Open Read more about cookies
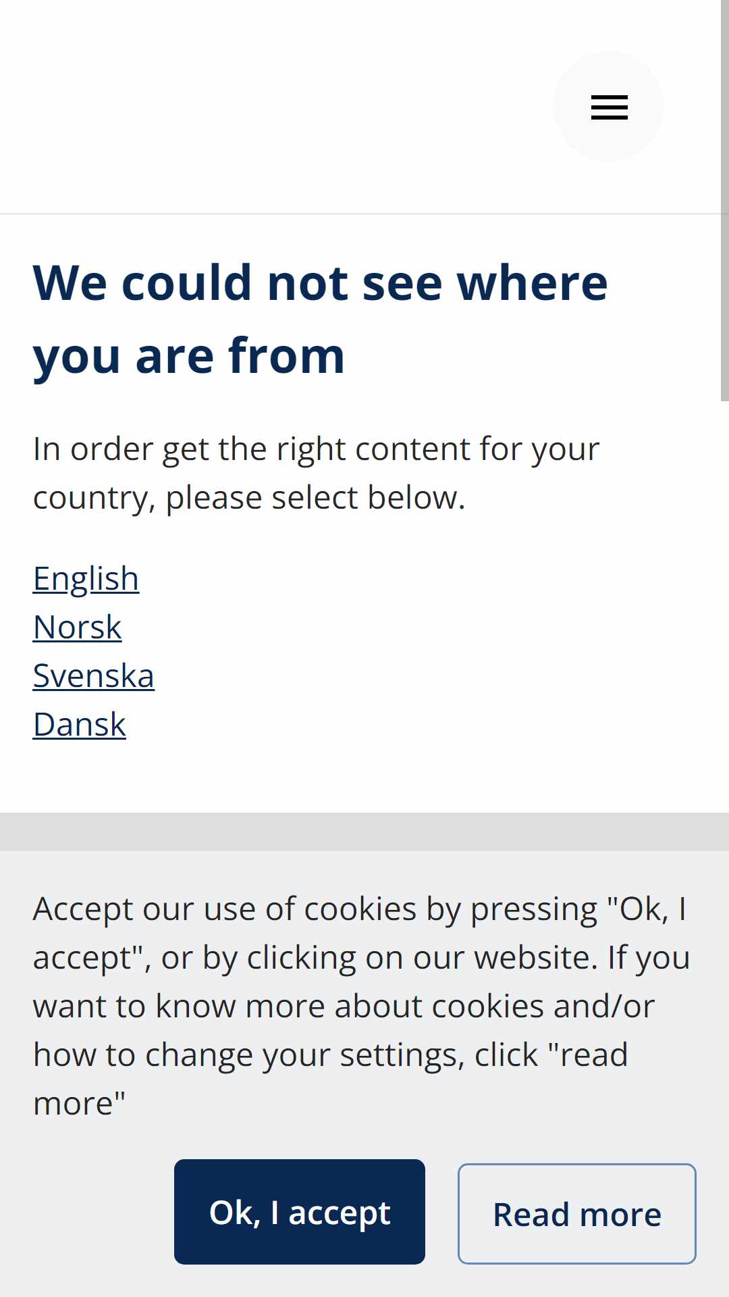The height and width of the screenshot is (1297, 729). click(x=577, y=1214)
